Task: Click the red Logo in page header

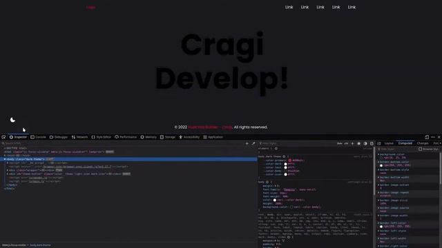Action: tap(90, 8)
